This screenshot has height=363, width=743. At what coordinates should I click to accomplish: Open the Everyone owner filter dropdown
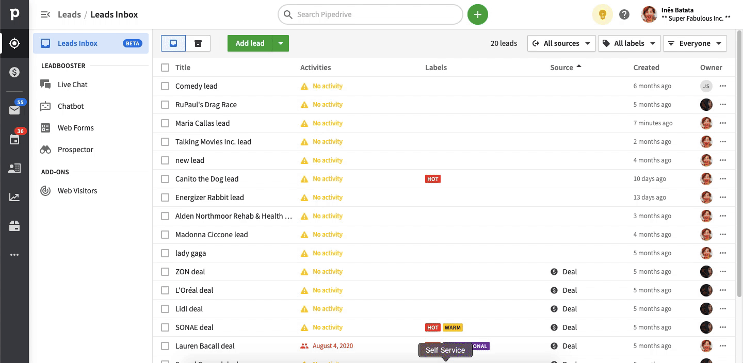[x=695, y=43]
